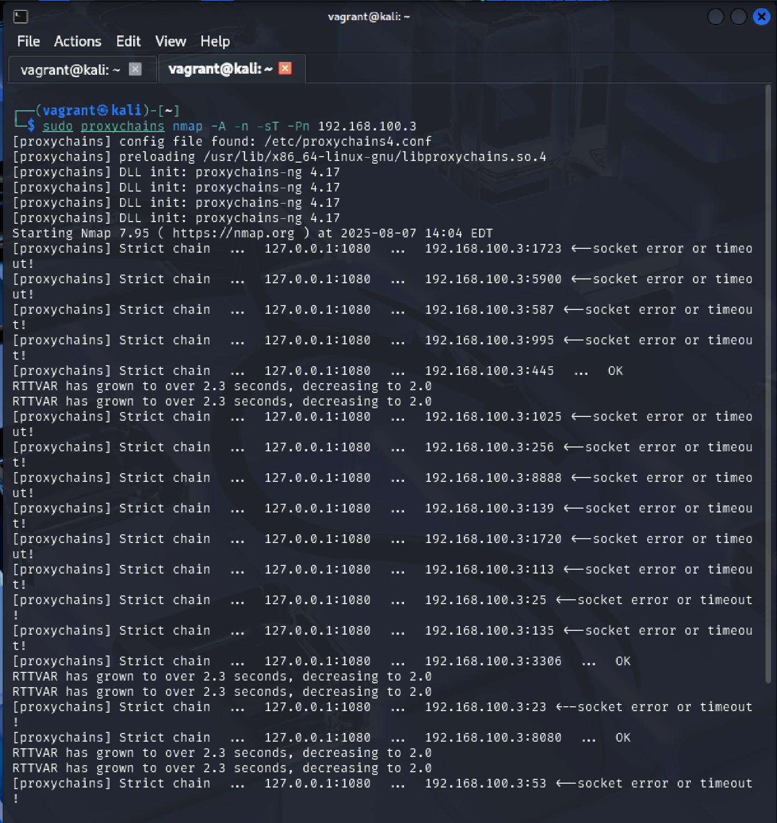This screenshot has width=777, height=823.
Task: Open the Actions menu
Action: [77, 41]
